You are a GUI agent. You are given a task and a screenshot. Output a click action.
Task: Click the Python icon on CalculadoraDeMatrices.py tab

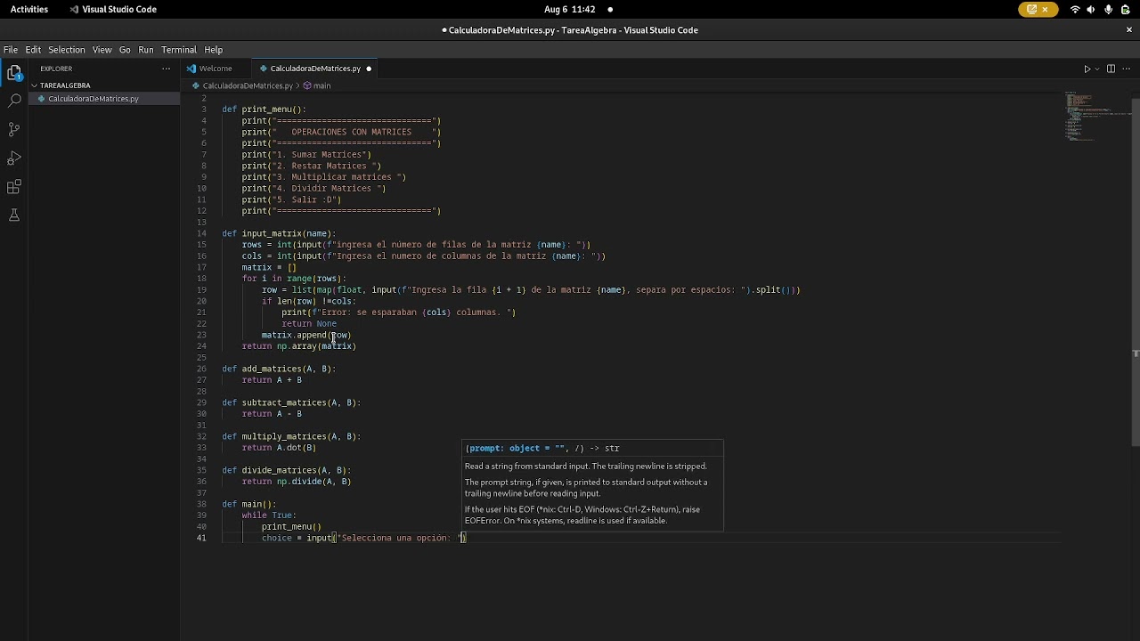264,69
